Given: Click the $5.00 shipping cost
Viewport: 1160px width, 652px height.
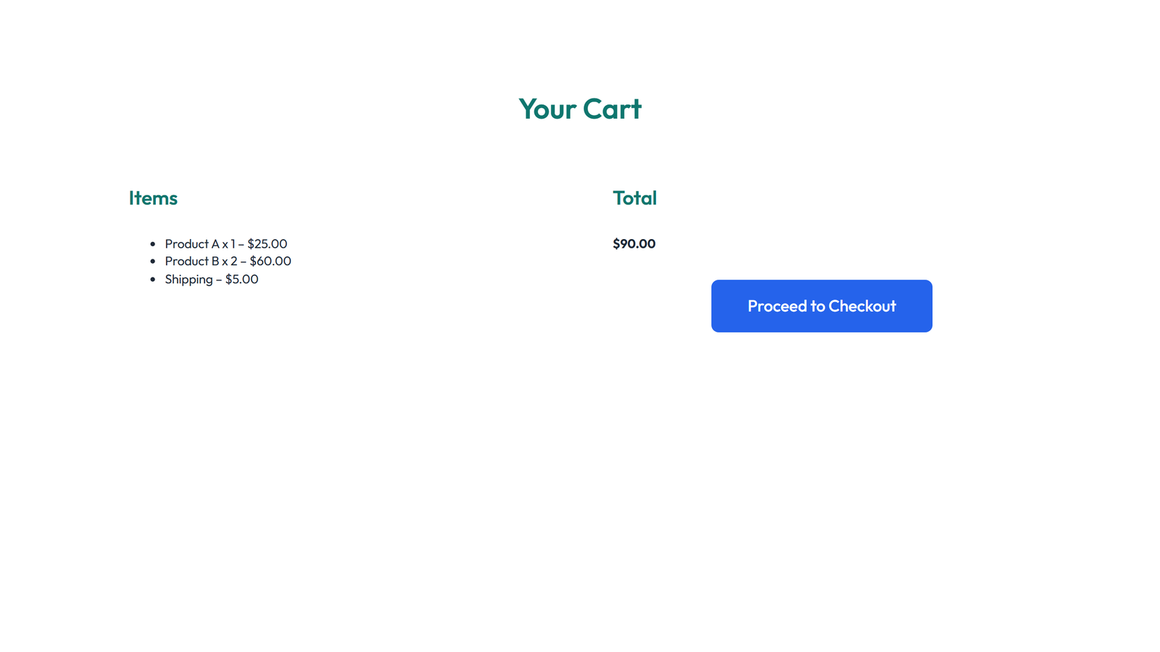Looking at the screenshot, I should point(242,279).
